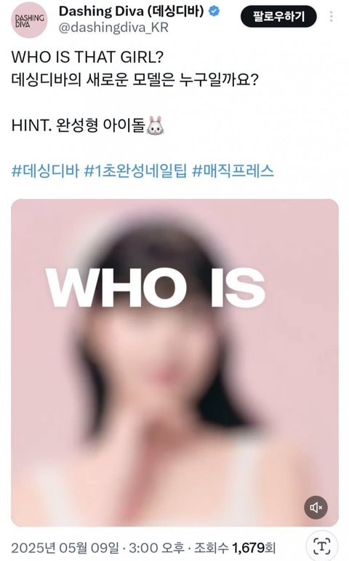Open the #매직프레스 hashtag
Viewport: 349px width, 561px height.
pyautogui.click(x=233, y=170)
